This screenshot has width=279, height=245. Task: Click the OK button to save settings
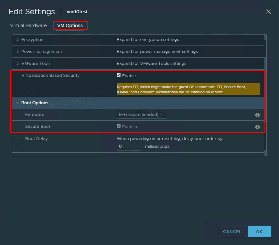[x=259, y=231]
